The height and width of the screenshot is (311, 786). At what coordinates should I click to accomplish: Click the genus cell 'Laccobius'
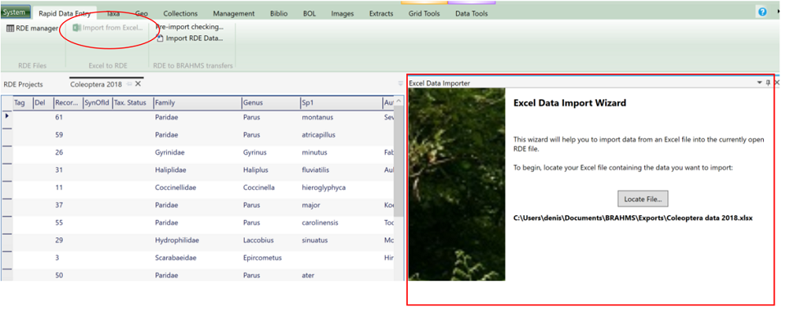click(258, 240)
